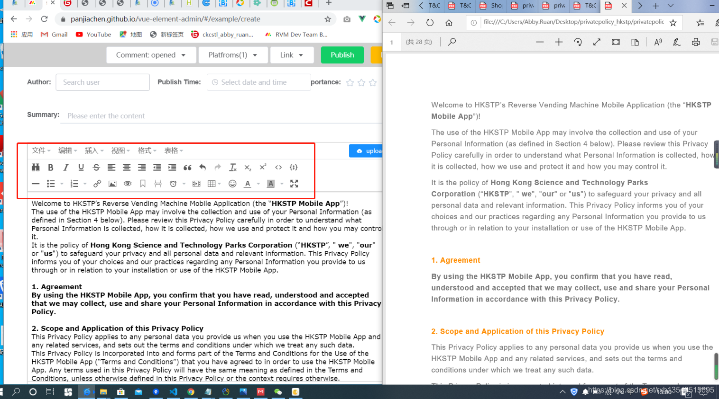Open bullet list style dropdown arrow
This screenshot has width=719, height=399.
tap(62, 184)
